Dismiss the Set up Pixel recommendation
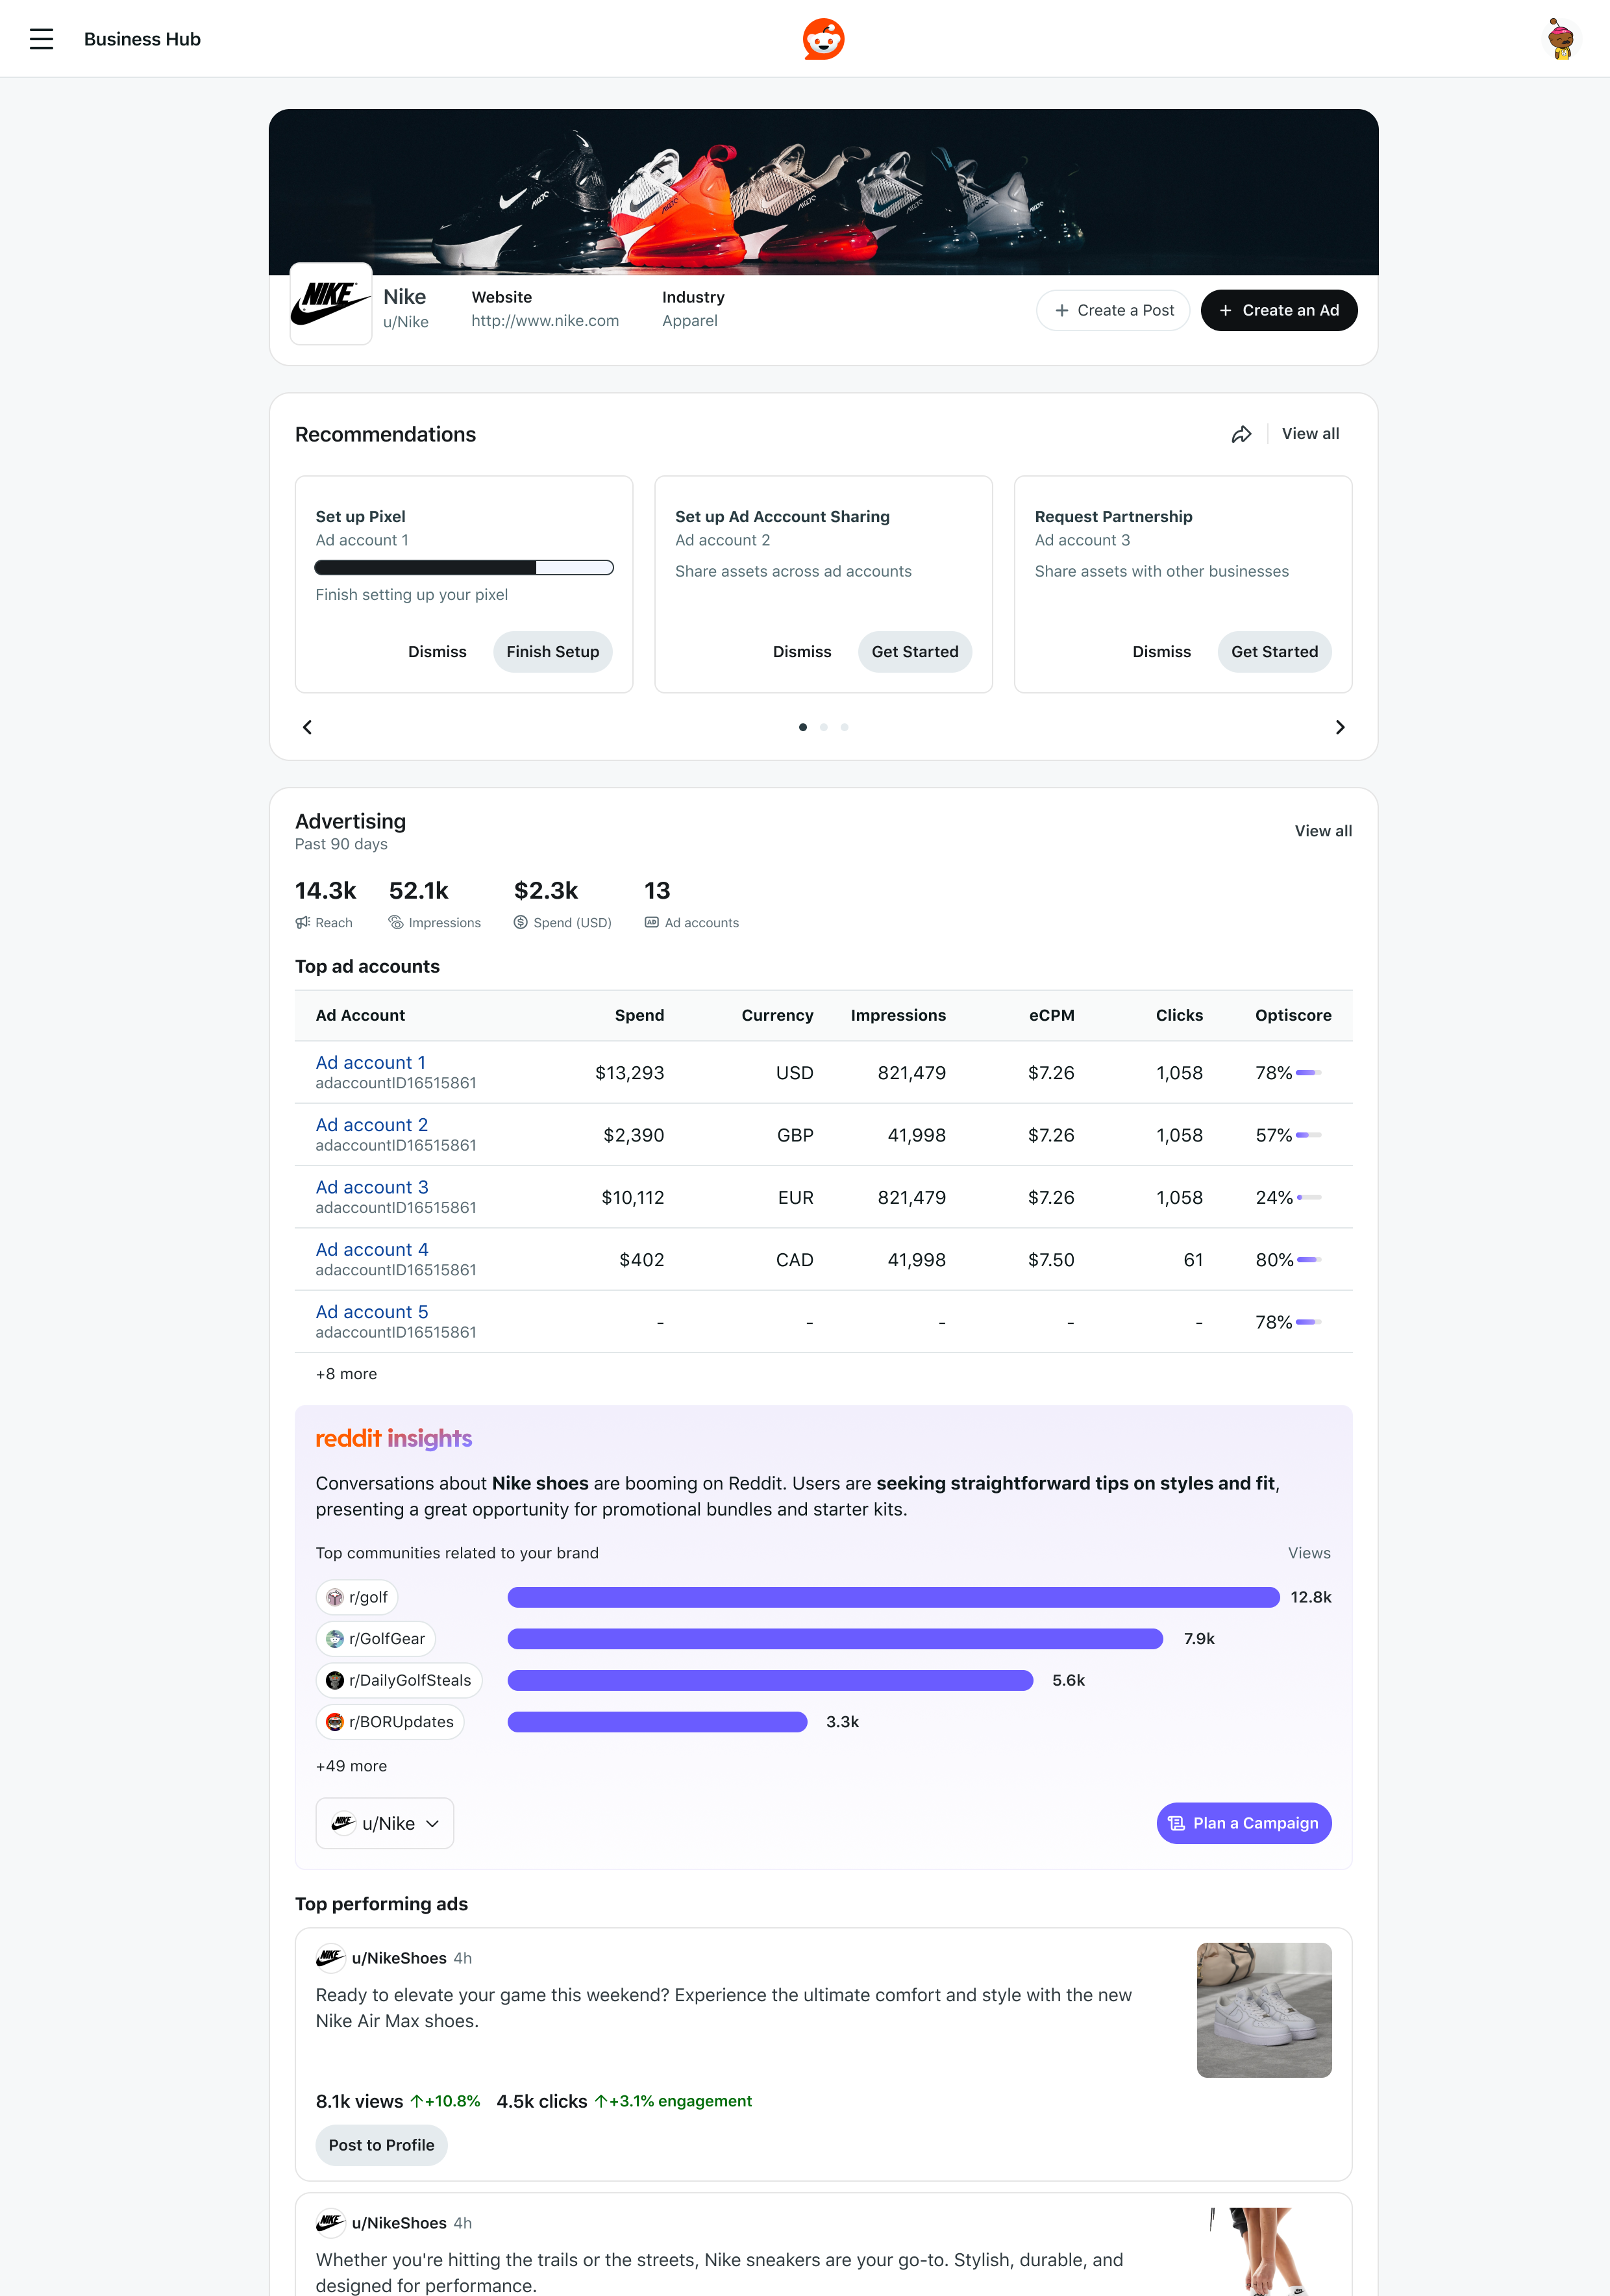1610x2296 pixels. click(437, 652)
